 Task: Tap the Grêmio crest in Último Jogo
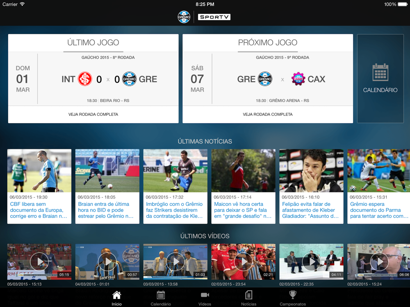click(129, 79)
